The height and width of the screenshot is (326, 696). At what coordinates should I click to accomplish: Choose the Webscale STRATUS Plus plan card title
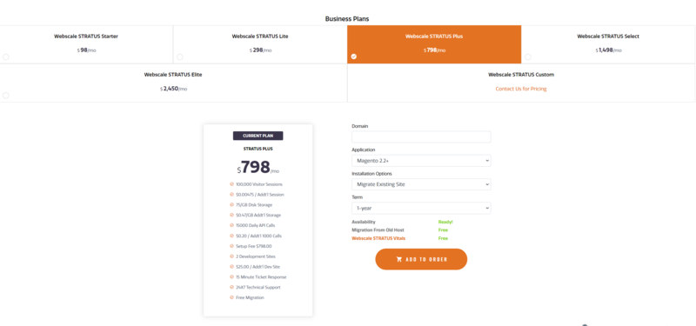(434, 37)
